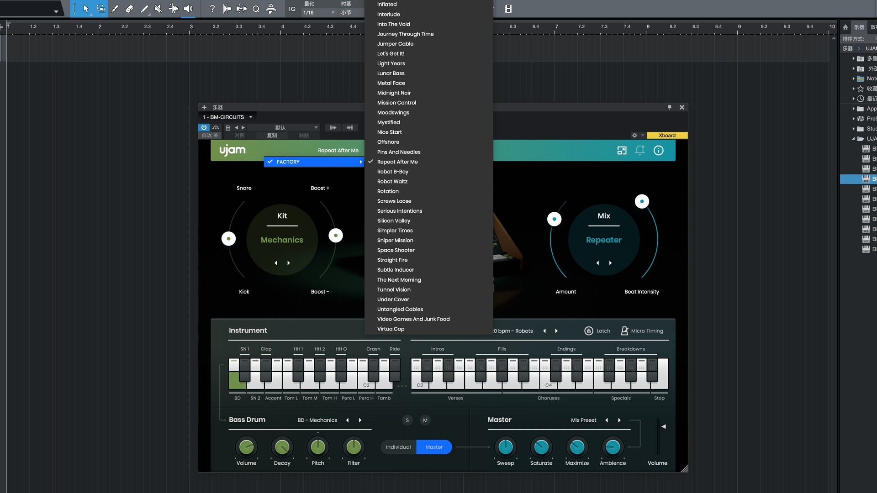Go to previous style beside Robots
This screenshot has height=493, width=877.
[x=544, y=331]
